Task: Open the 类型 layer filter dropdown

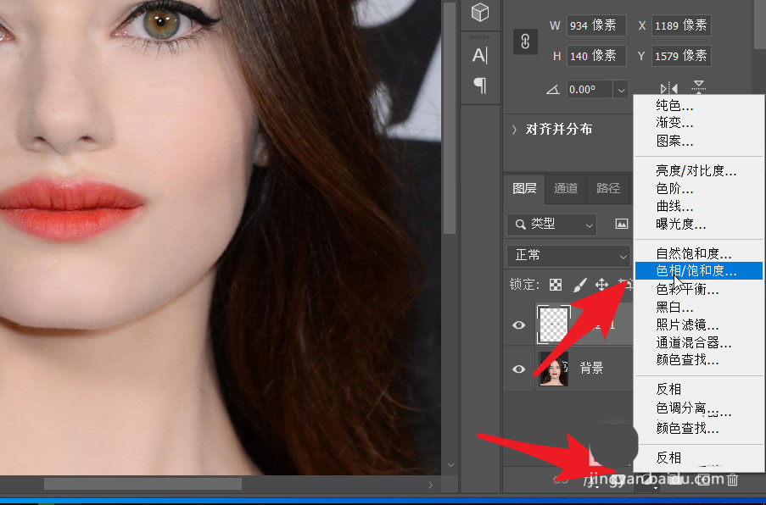Action: tap(551, 224)
